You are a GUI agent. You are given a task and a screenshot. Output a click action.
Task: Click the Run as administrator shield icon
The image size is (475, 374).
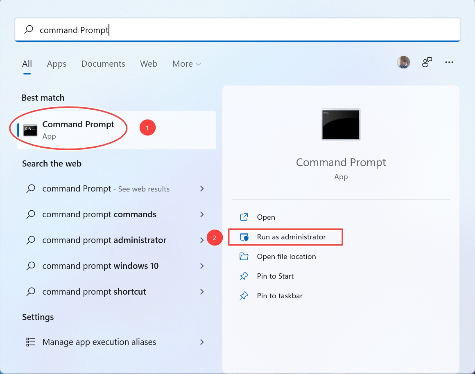tap(244, 237)
